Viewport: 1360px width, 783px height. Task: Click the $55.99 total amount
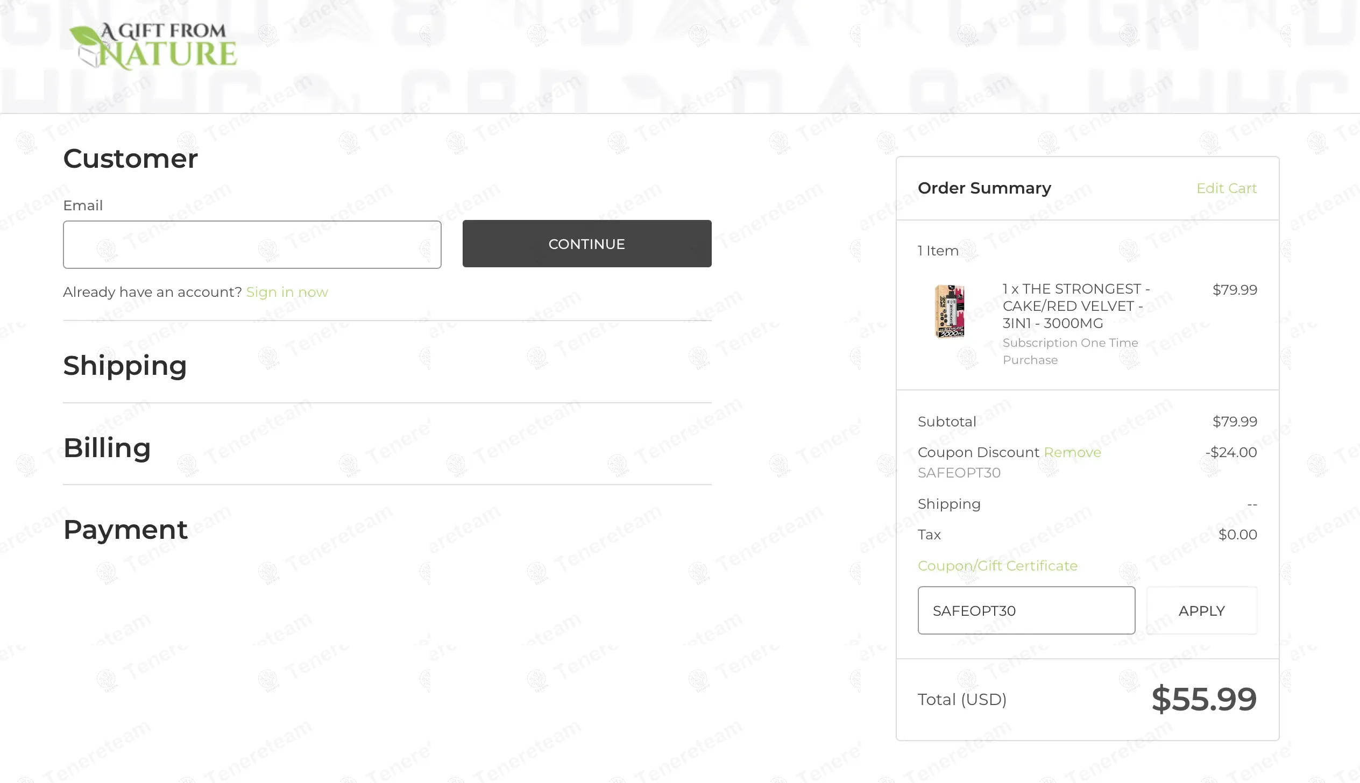point(1203,699)
